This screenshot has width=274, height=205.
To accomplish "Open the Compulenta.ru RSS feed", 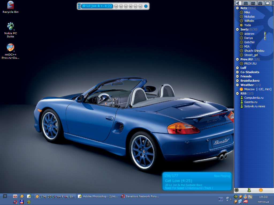I will tap(254, 98).
